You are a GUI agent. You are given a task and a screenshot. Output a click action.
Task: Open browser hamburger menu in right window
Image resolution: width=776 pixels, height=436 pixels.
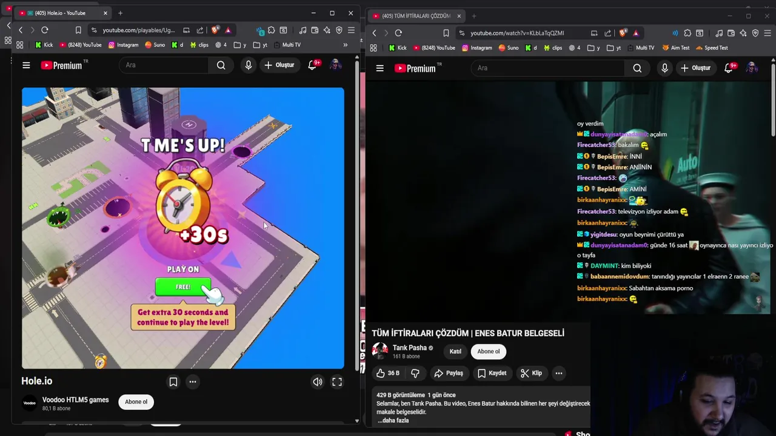click(x=768, y=33)
